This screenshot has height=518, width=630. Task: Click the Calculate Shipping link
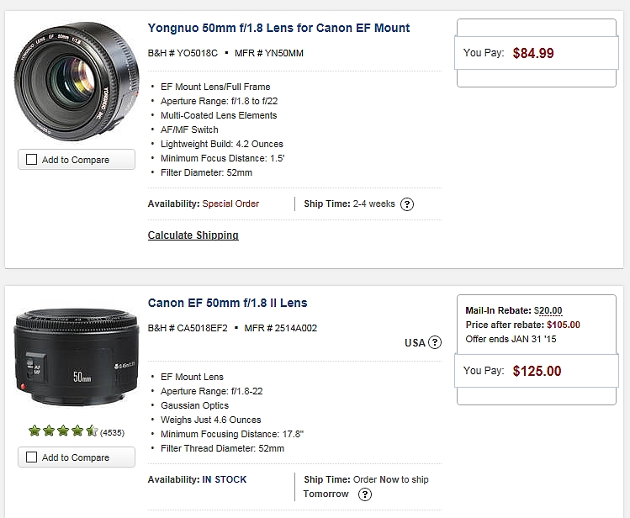(x=193, y=235)
